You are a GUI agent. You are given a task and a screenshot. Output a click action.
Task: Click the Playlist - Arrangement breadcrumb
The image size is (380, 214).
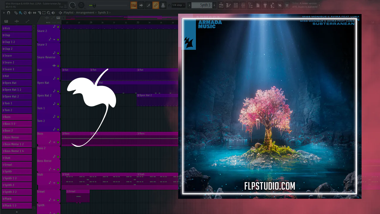pos(79,12)
